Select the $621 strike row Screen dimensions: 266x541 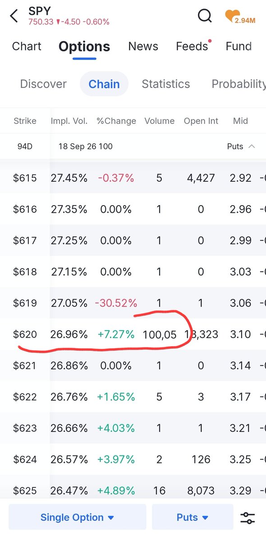[133, 366]
